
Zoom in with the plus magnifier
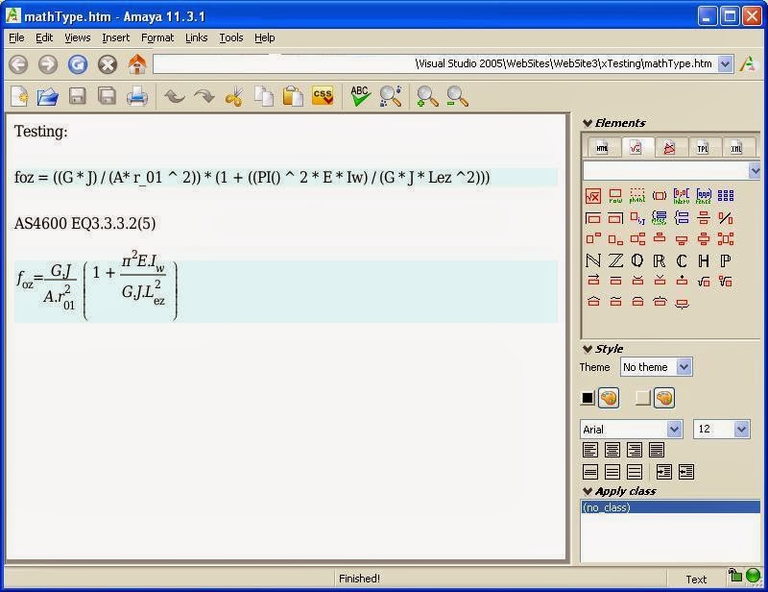coord(427,96)
